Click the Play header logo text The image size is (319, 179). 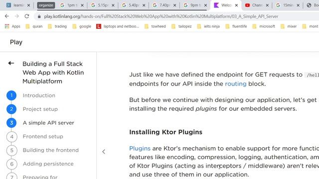(x=16, y=42)
